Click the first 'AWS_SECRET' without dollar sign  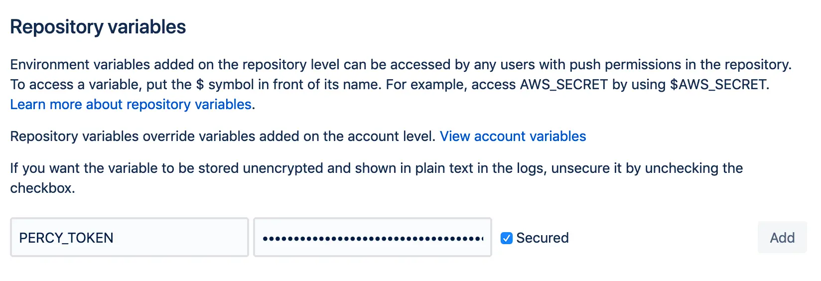click(x=563, y=85)
